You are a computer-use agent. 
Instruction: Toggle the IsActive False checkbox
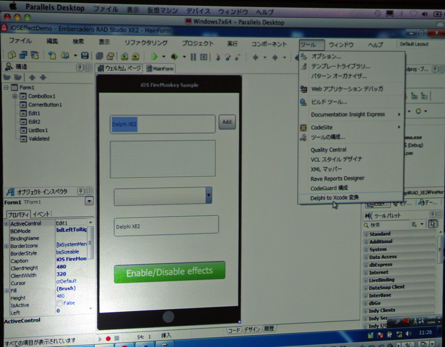pos(59,303)
